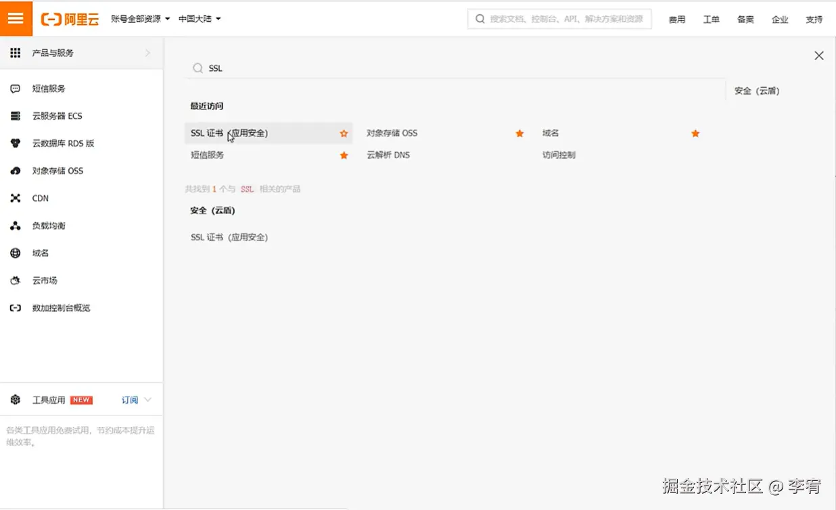Open 云解析 DNS in recent visits
Viewport: 836px width, 510px height.
[x=388, y=155]
